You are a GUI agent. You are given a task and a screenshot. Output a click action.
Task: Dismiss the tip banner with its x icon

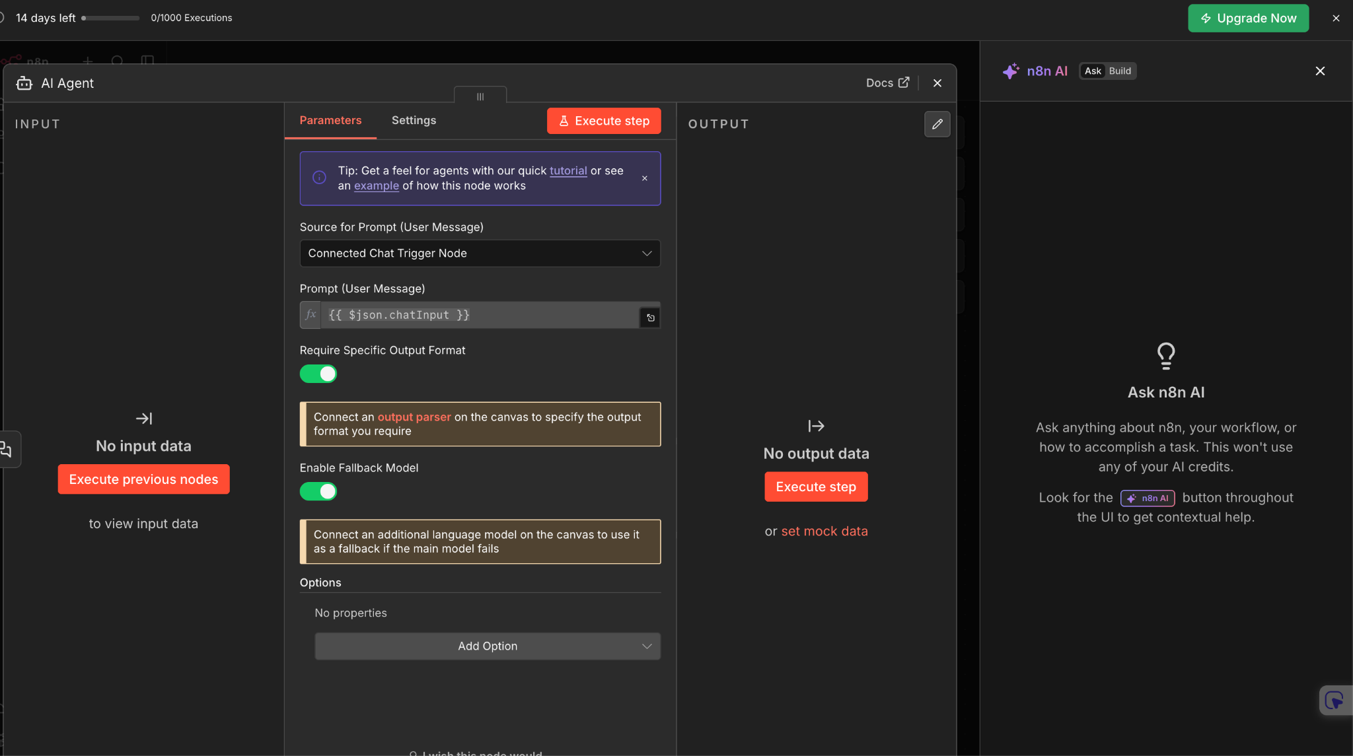pyautogui.click(x=645, y=178)
